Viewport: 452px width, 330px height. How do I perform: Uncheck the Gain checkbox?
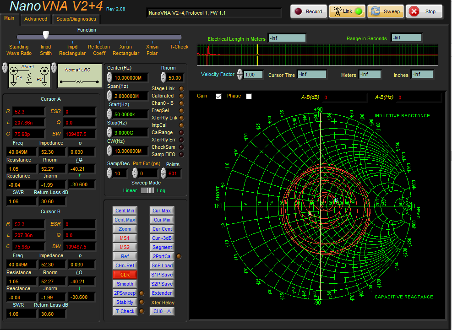pos(218,96)
